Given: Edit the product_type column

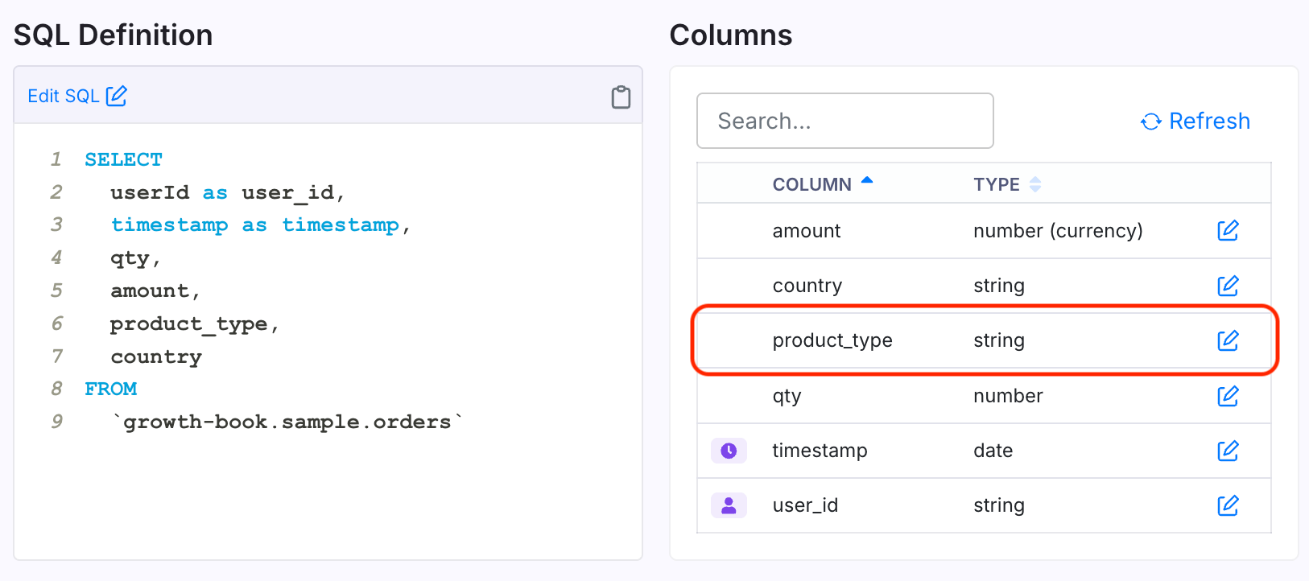Looking at the screenshot, I should tap(1228, 340).
